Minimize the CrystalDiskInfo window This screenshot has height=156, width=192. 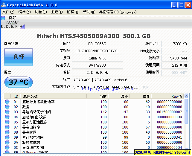(174, 5)
